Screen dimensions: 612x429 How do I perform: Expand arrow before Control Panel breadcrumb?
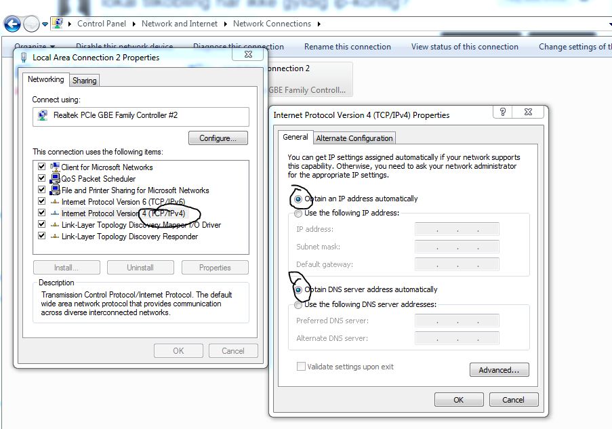(x=70, y=24)
